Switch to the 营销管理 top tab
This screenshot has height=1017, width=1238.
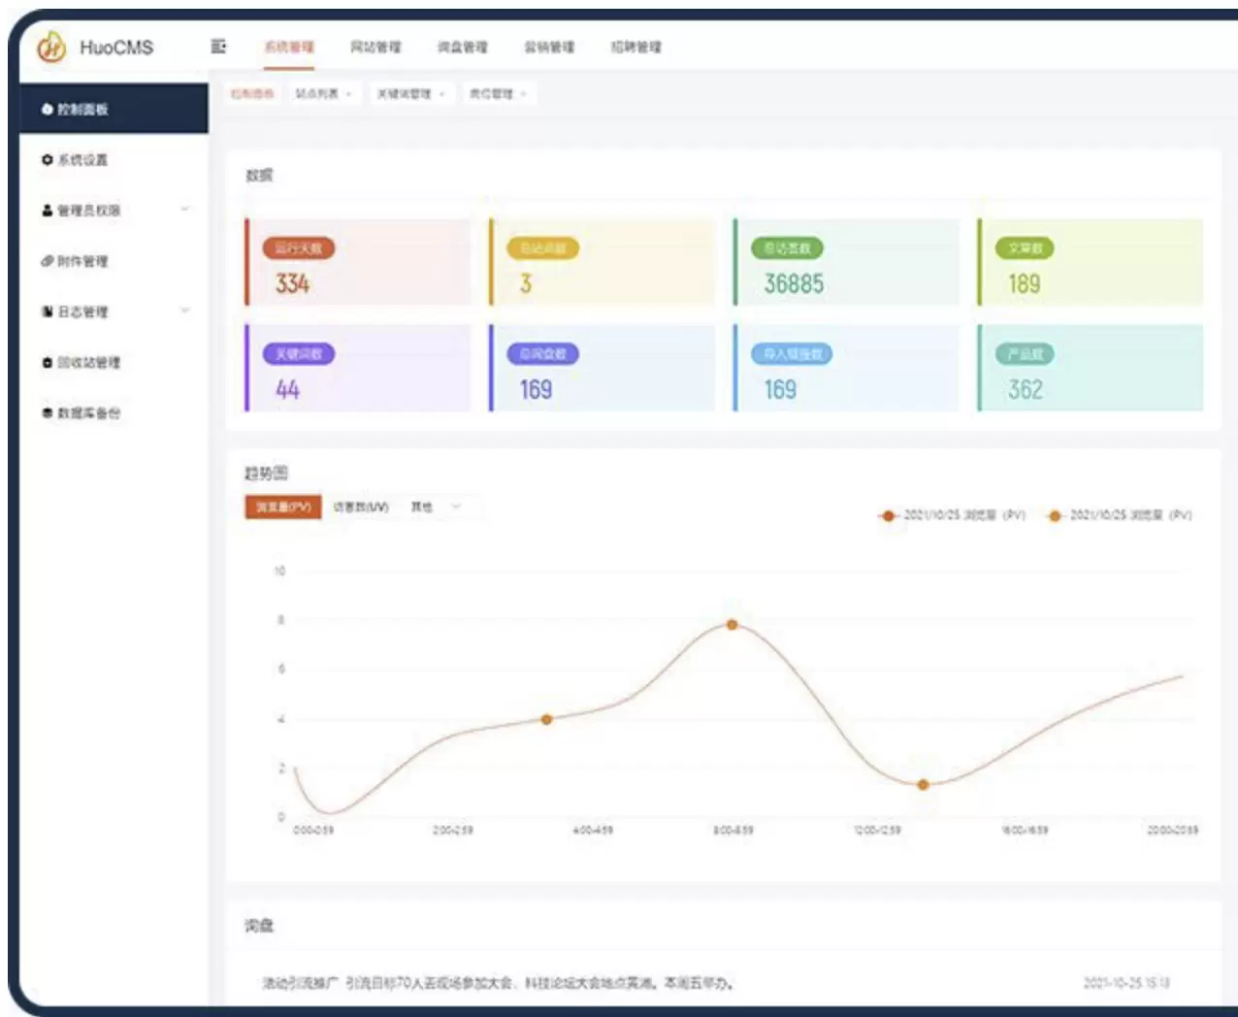549,47
